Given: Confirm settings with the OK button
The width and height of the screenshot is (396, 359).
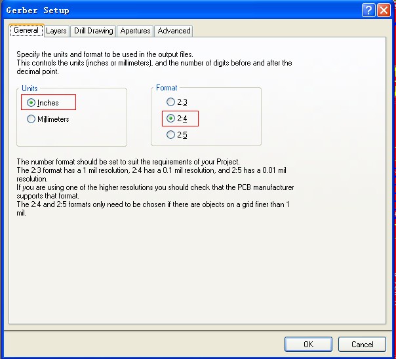Looking at the screenshot, I should [x=308, y=344].
